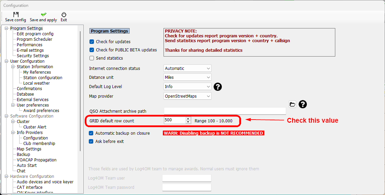
Task: Collapse Info Providers tree node
Action: point(13,132)
